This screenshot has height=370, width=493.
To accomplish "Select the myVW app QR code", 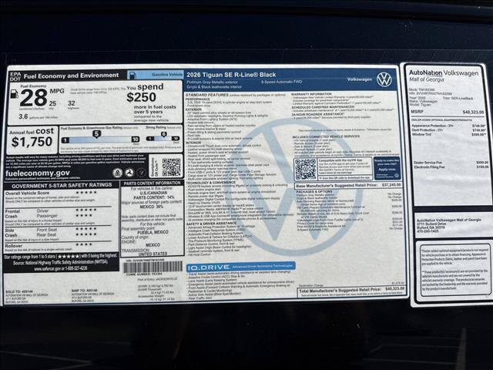I will (306, 169).
